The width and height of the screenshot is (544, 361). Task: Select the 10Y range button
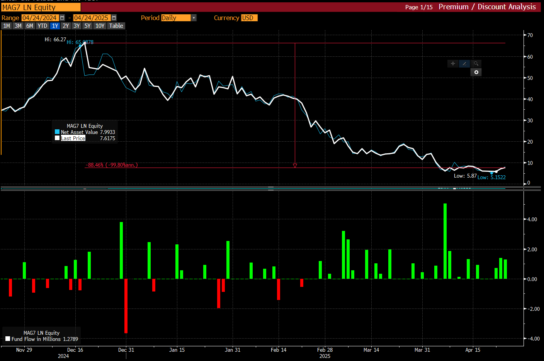(x=100, y=26)
